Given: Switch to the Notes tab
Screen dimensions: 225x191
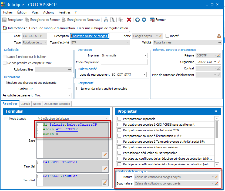Looking at the screenshot, I should (37, 104).
